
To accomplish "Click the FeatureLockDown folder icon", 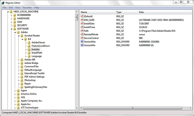I will (x=29, y=46).
